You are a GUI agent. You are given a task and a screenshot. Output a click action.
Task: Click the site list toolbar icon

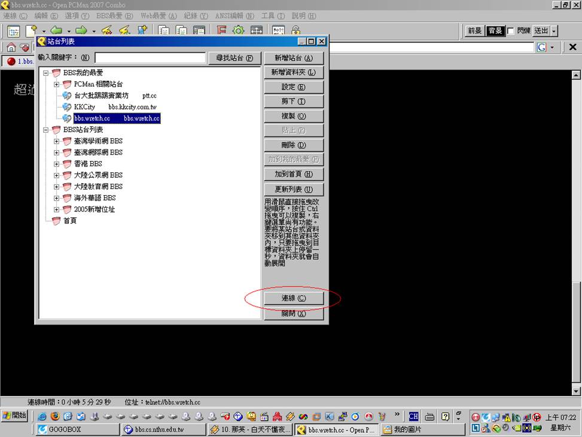(x=13, y=31)
